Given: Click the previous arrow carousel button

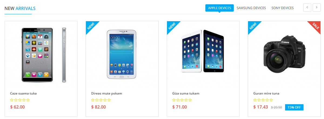Looking at the screenshot, I should point(307,8).
